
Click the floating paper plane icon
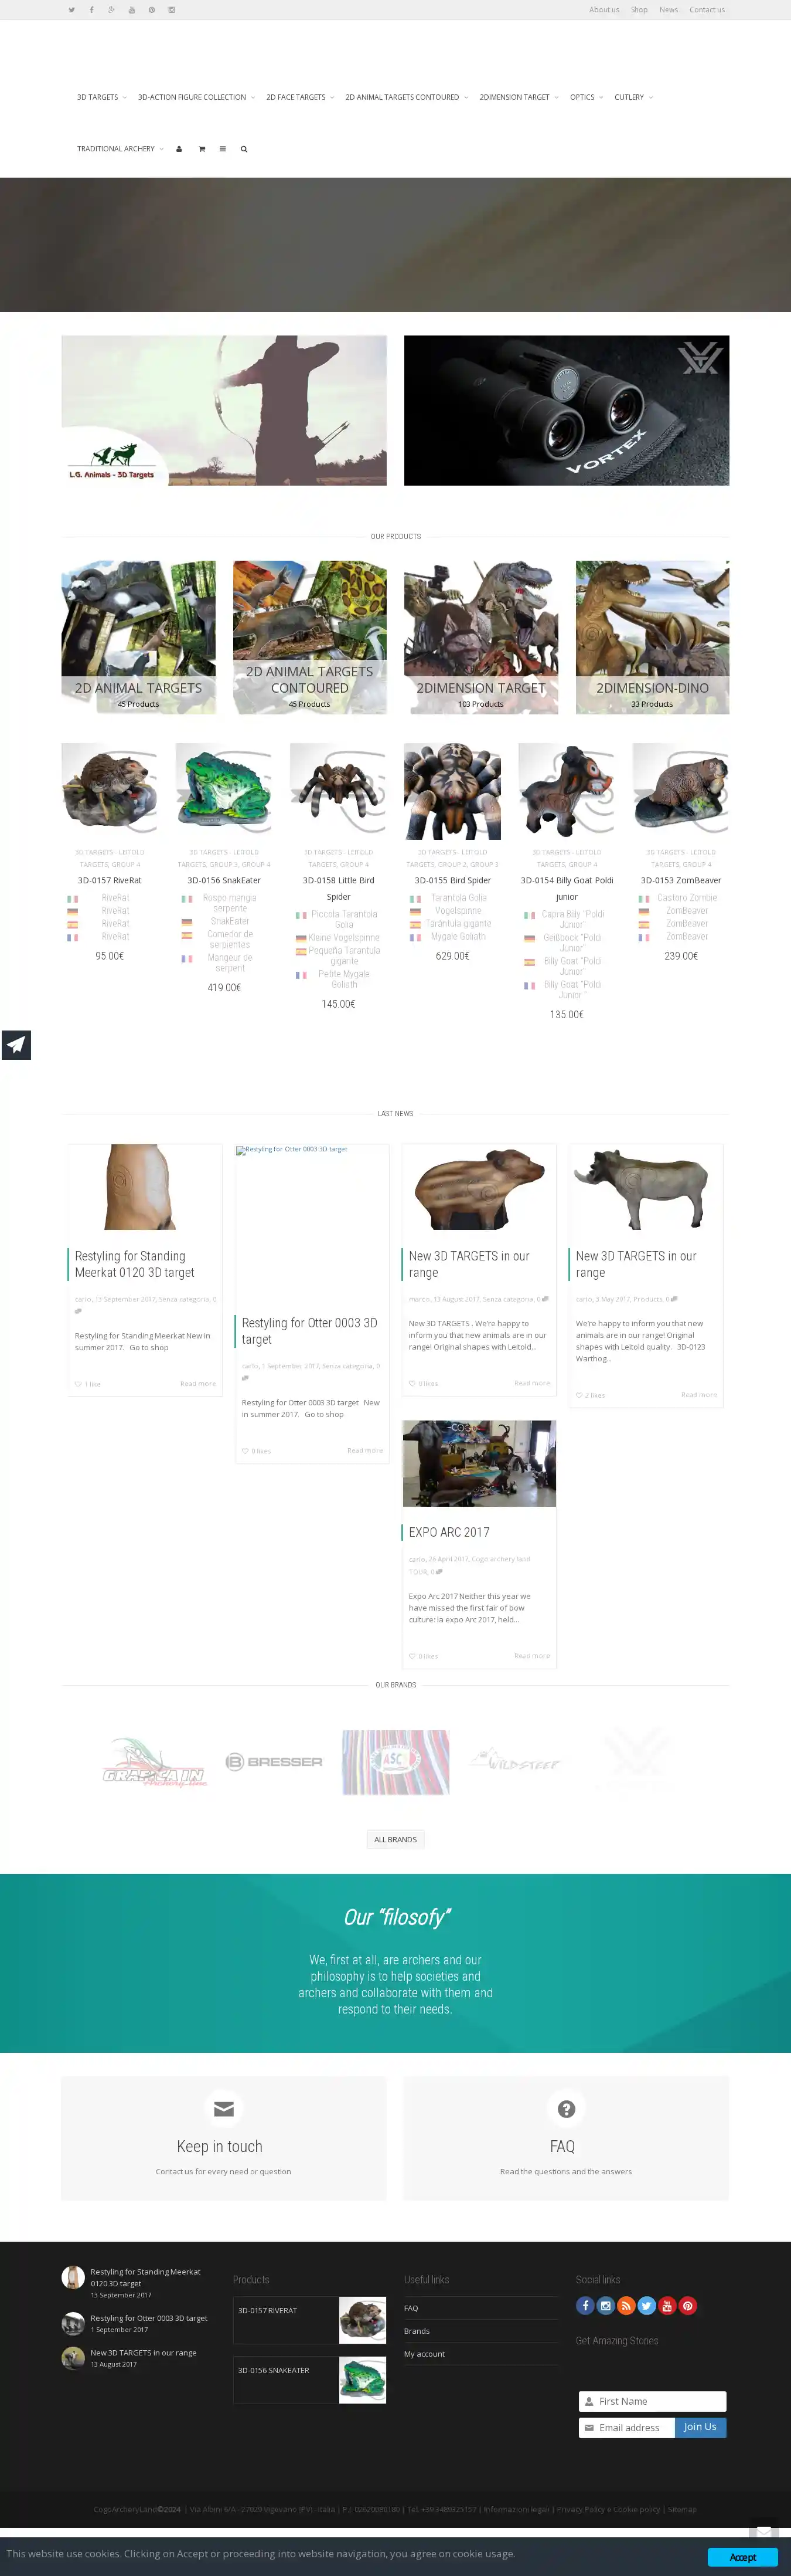16,1044
